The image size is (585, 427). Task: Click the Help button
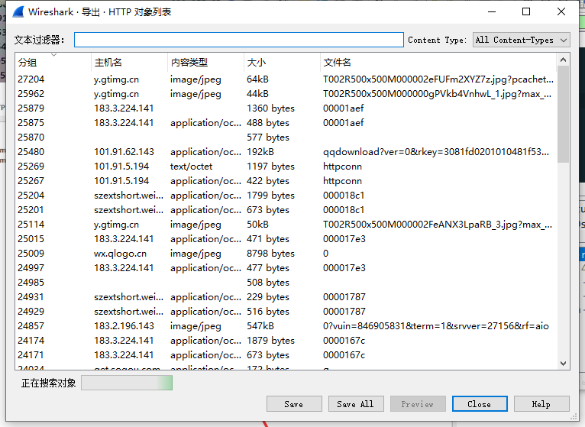[541, 404]
